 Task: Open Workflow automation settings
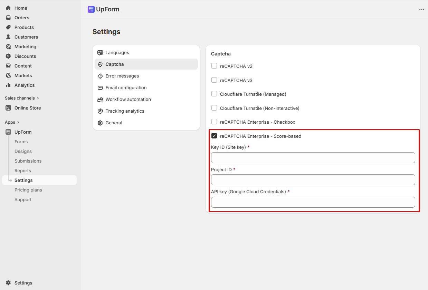(x=146, y=100)
